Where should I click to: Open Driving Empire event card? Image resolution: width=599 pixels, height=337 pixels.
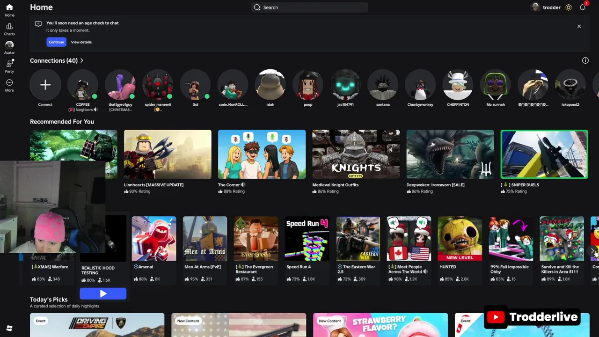click(x=97, y=325)
